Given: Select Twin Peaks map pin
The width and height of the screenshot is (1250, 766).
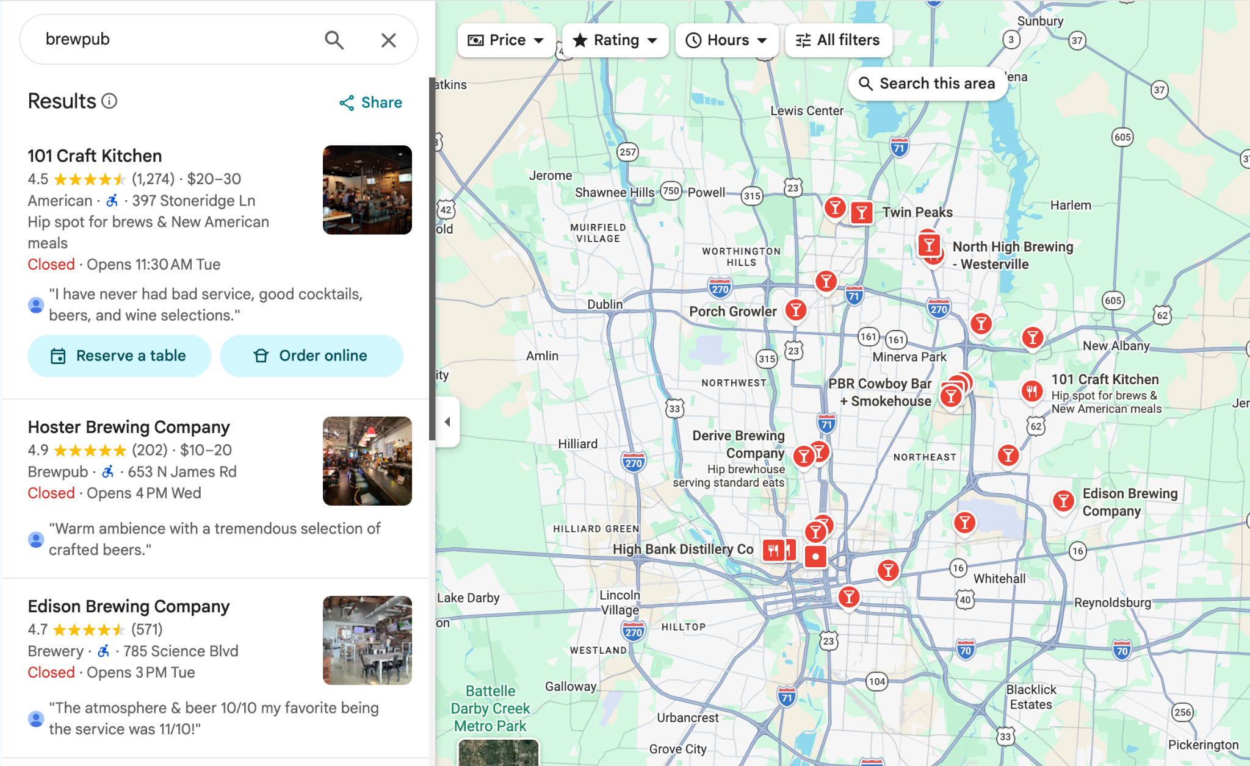Looking at the screenshot, I should coord(861,213).
